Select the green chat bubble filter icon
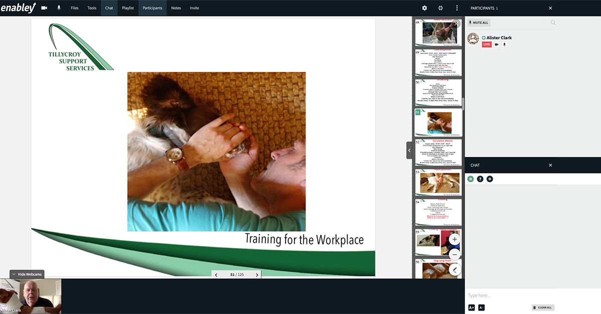The height and width of the screenshot is (314, 601). [471, 179]
